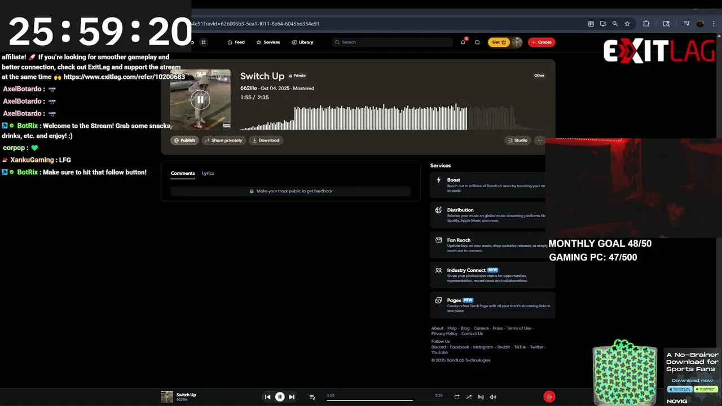Open the Privacy Policy link
Screen dimensions: 722x406
tap(444, 333)
